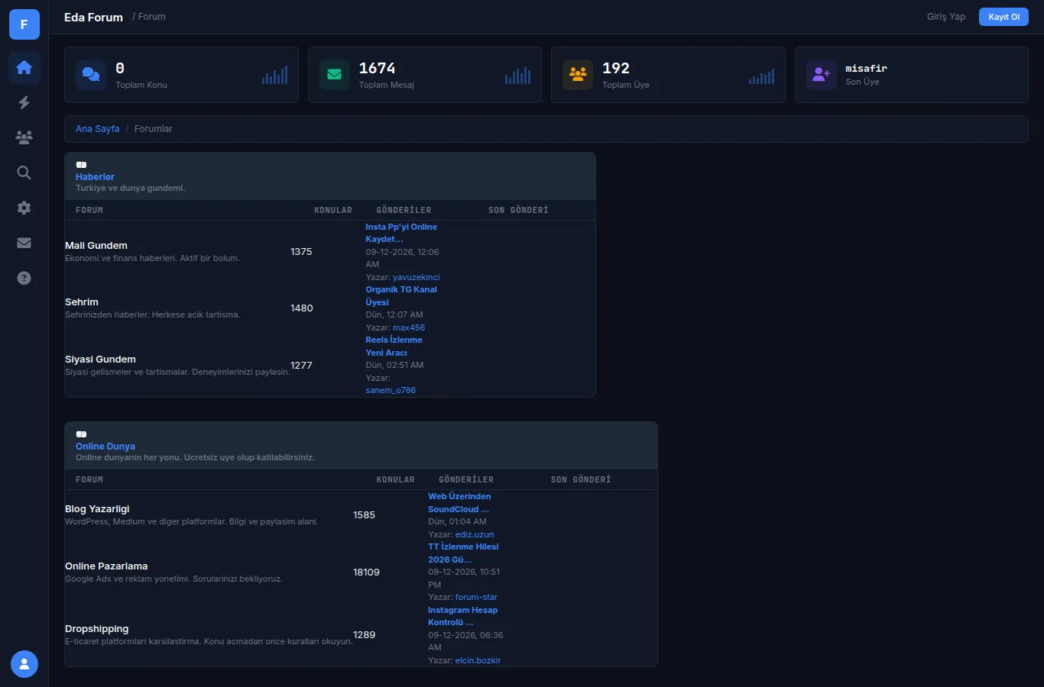Image resolution: width=1044 pixels, height=687 pixels.
Task: Click the search magnifier sidebar icon
Action: [x=24, y=173]
